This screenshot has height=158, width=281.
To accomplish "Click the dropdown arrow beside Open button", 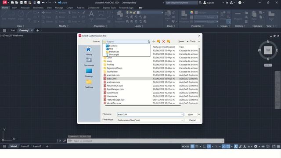I will [199, 114].
